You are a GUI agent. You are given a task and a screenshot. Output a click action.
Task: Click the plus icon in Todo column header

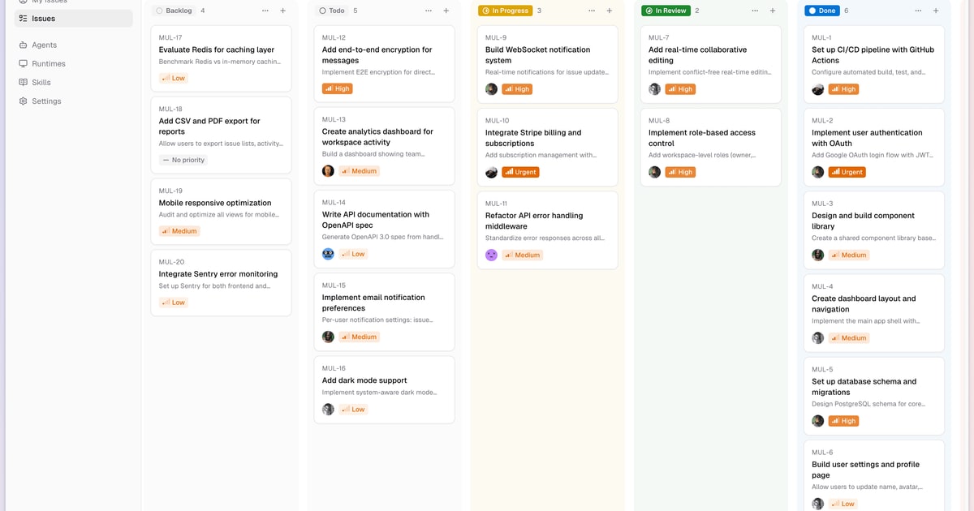446,11
